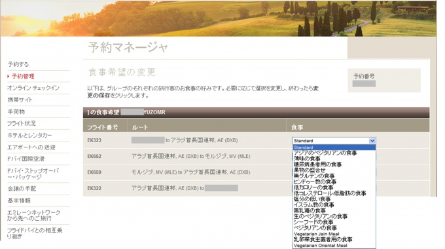The image size is (445, 249).
Task: Choose 果物の盛合せ meal option
Action: point(310,170)
